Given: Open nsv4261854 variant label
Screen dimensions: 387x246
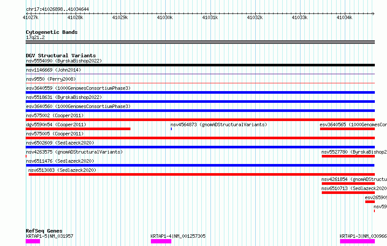Looking at the screenshot, I should click(354, 179).
